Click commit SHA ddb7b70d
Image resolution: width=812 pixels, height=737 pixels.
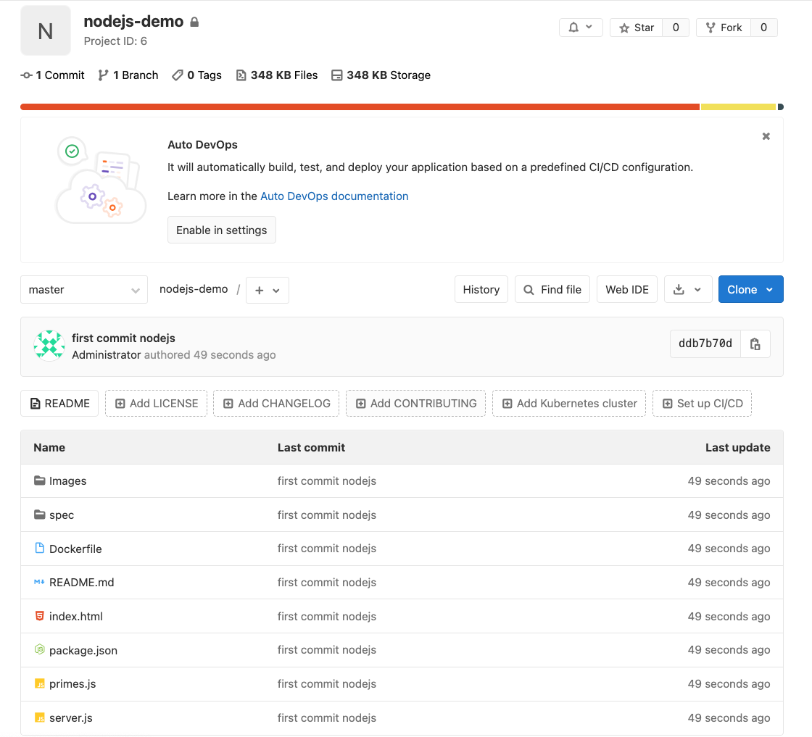[x=705, y=343]
